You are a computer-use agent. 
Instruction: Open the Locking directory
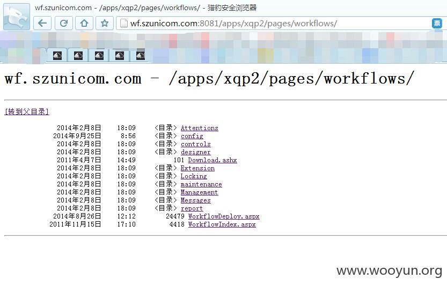click(x=194, y=176)
